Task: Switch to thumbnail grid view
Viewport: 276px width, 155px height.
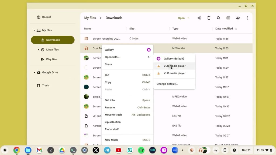Action: (228, 18)
